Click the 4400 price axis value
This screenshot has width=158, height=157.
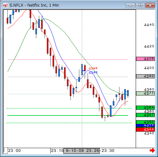(x=149, y=68)
